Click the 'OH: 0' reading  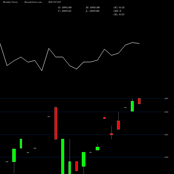pos(117,11)
